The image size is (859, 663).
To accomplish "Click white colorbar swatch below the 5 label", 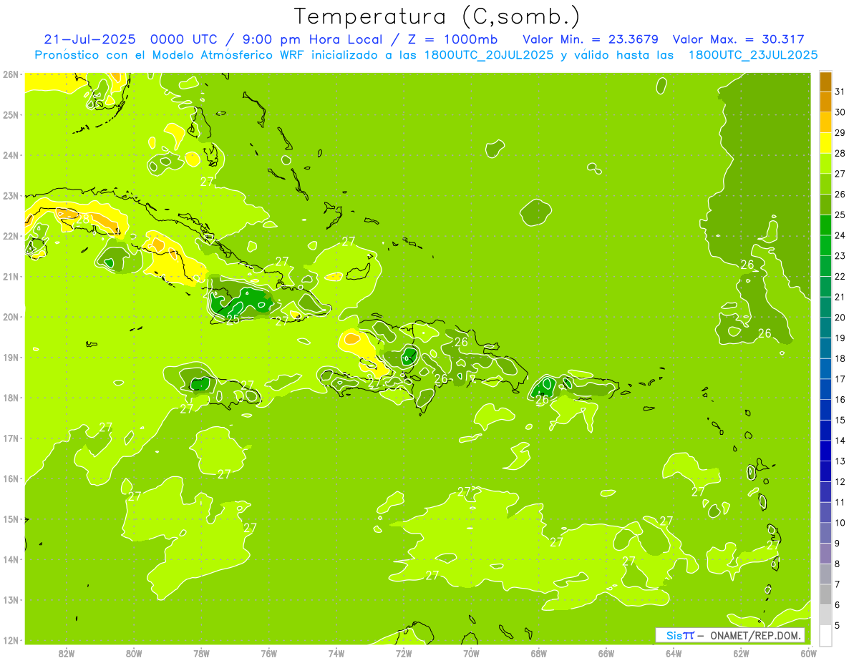I will [x=825, y=635].
